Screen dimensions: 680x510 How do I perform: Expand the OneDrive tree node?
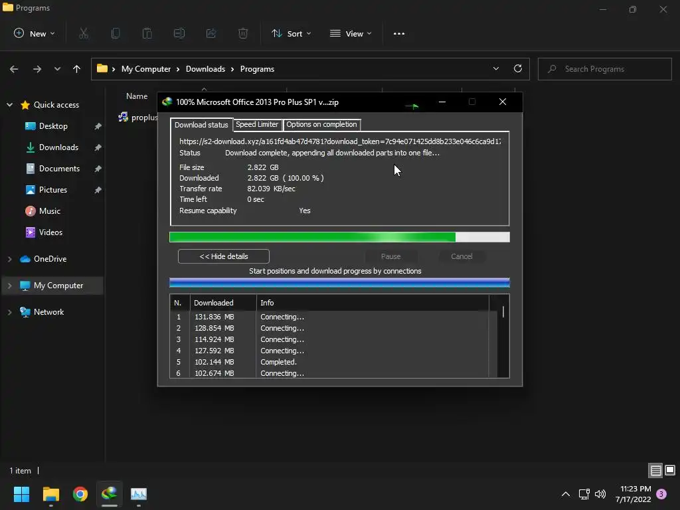coord(9,259)
